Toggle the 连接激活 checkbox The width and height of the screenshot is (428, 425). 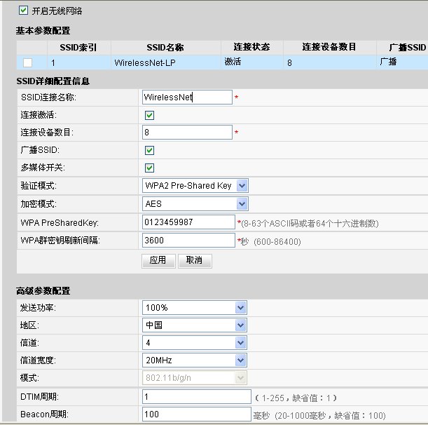pos(149,115)
